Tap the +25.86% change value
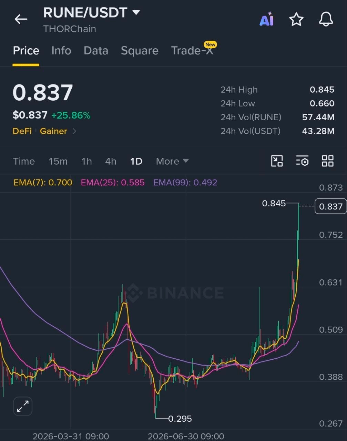The image size is (347, 441). coord(71,115)
